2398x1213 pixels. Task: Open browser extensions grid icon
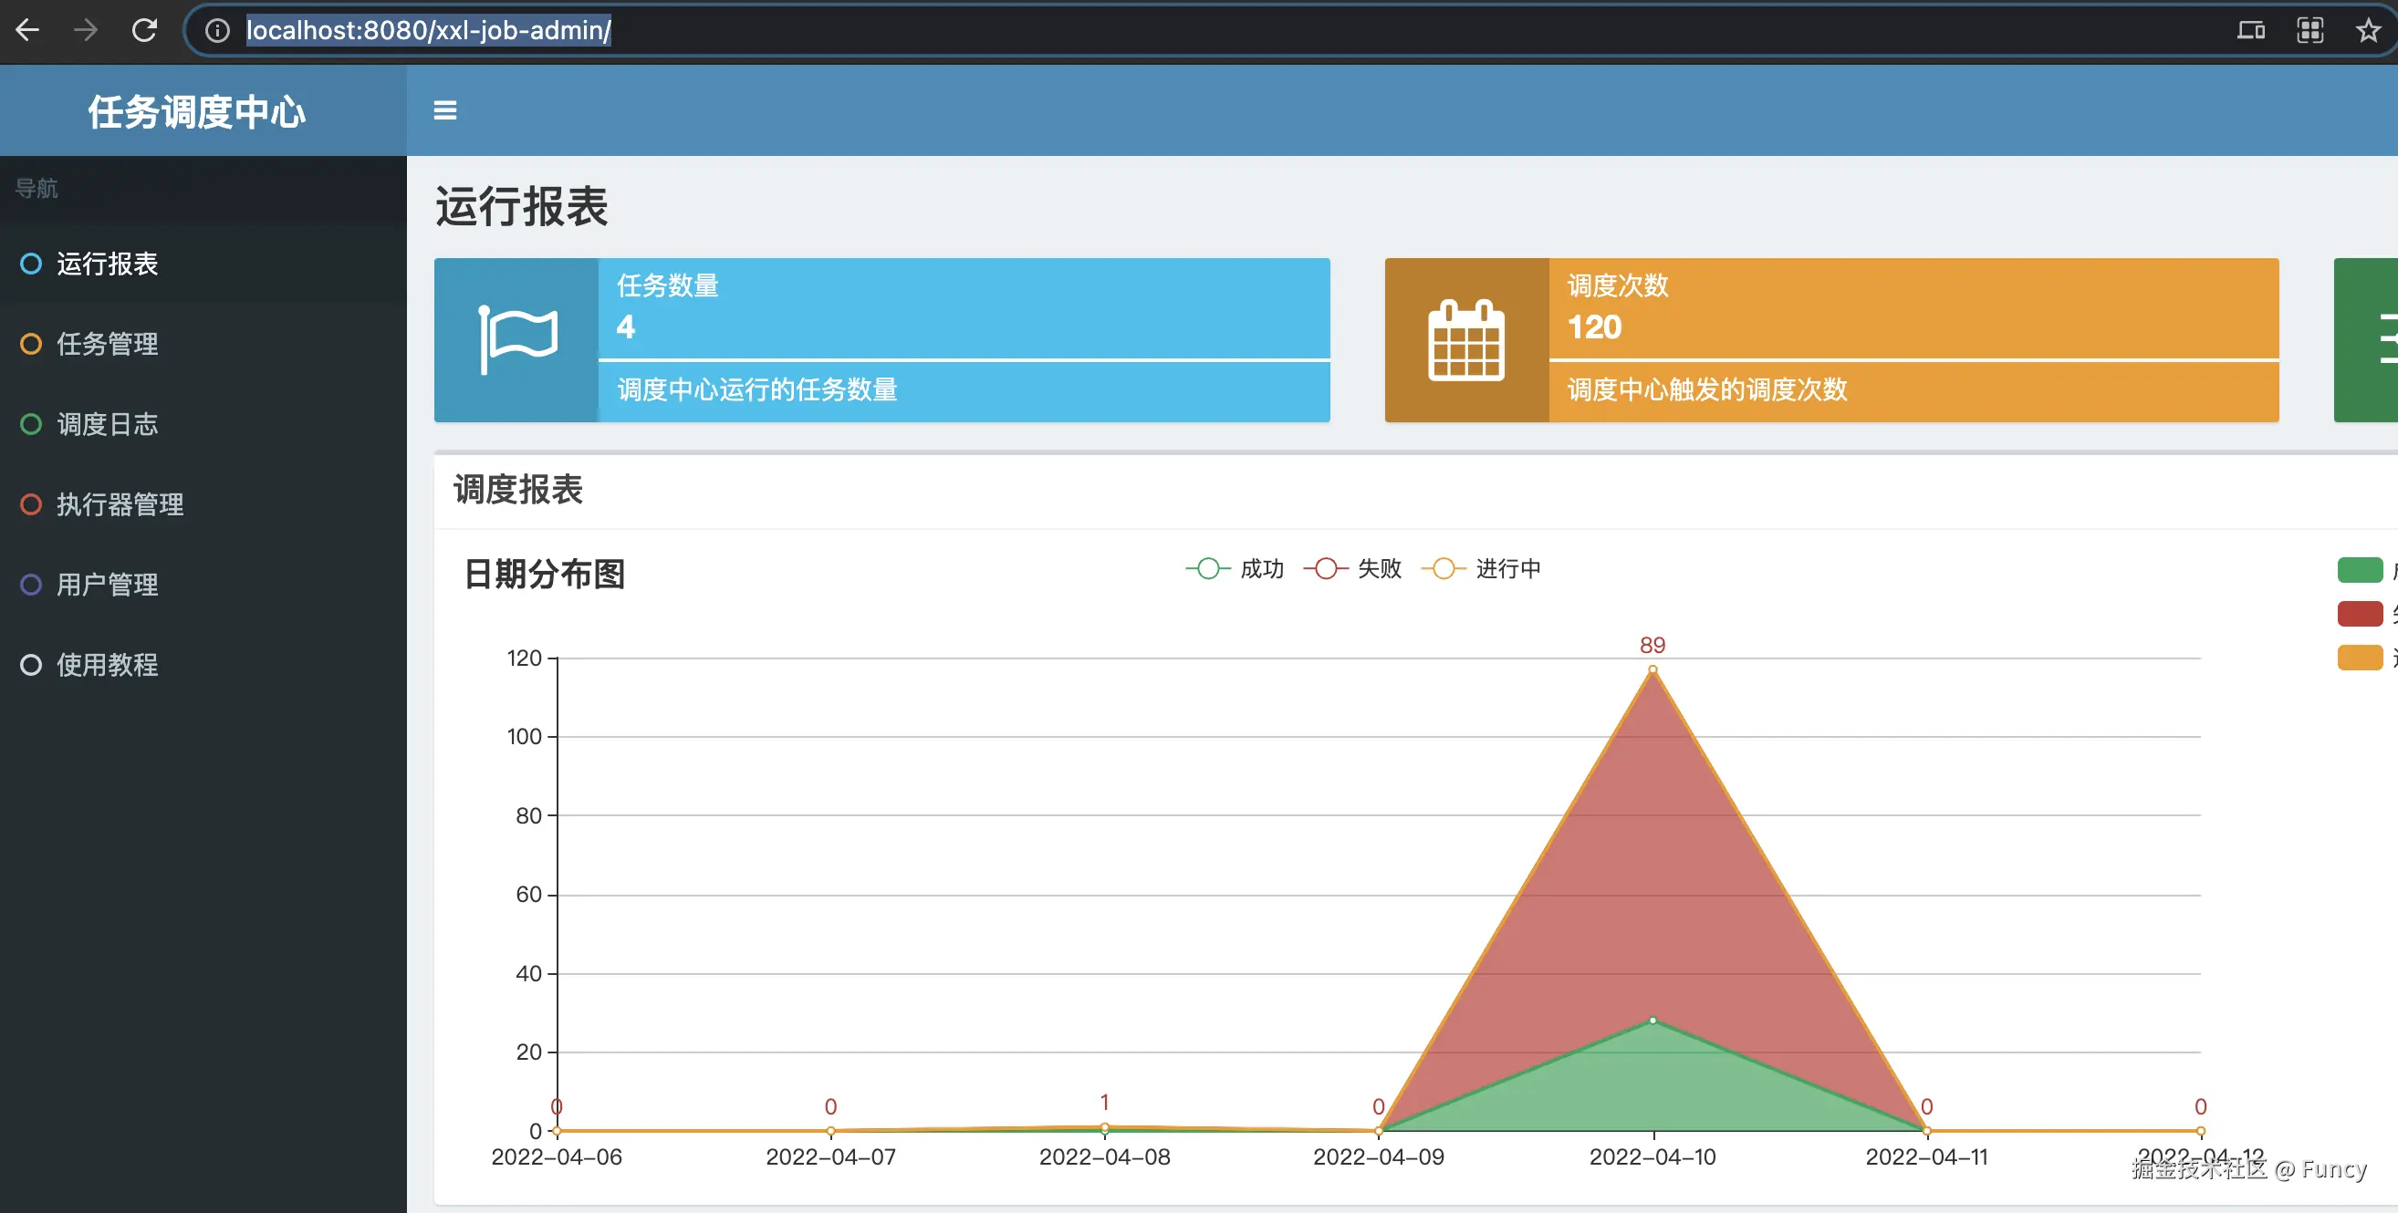[2309, 31]
